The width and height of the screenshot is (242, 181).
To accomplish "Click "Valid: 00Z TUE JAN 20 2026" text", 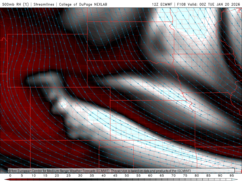I will 214,4.
